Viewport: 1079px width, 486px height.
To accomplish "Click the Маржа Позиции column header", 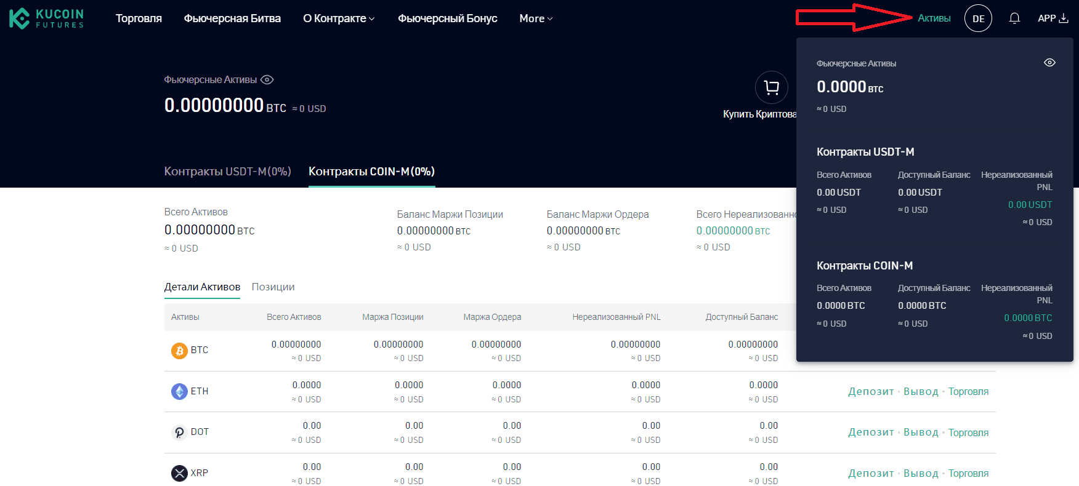I will 393,317.
